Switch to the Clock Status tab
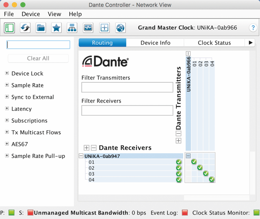The image size is (260, 219). (214, 43)
